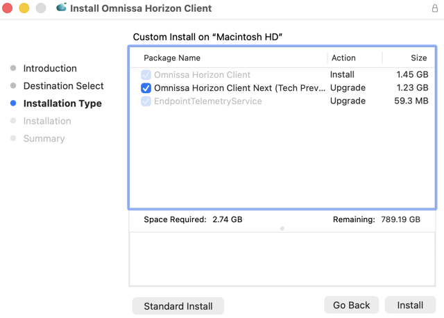Uncheck Omnissa Horizon Client Next checkbox
The width and height of the screenshot is (444, 318).
(x=146, y=88)
